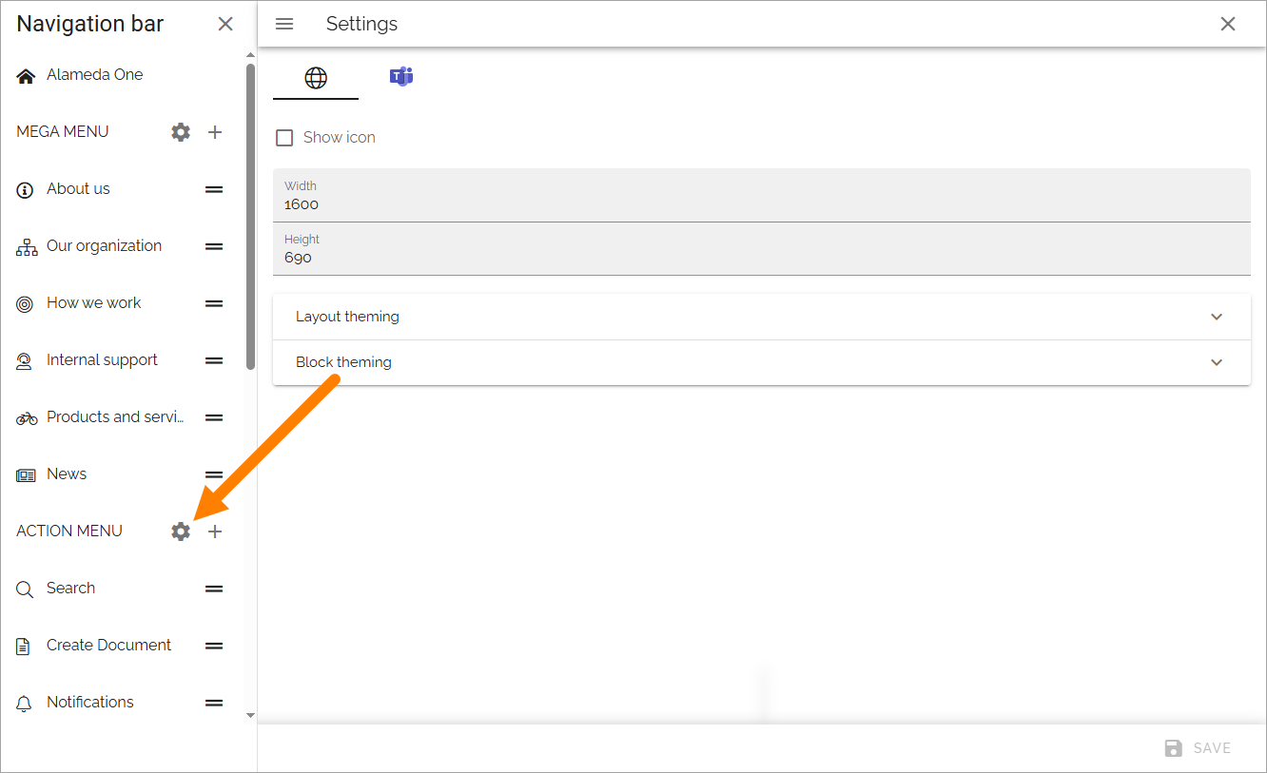Image resolution: width=1267 pixels, height=773 pixels.
Task: Select the Search action item
Action: [70, 589]
